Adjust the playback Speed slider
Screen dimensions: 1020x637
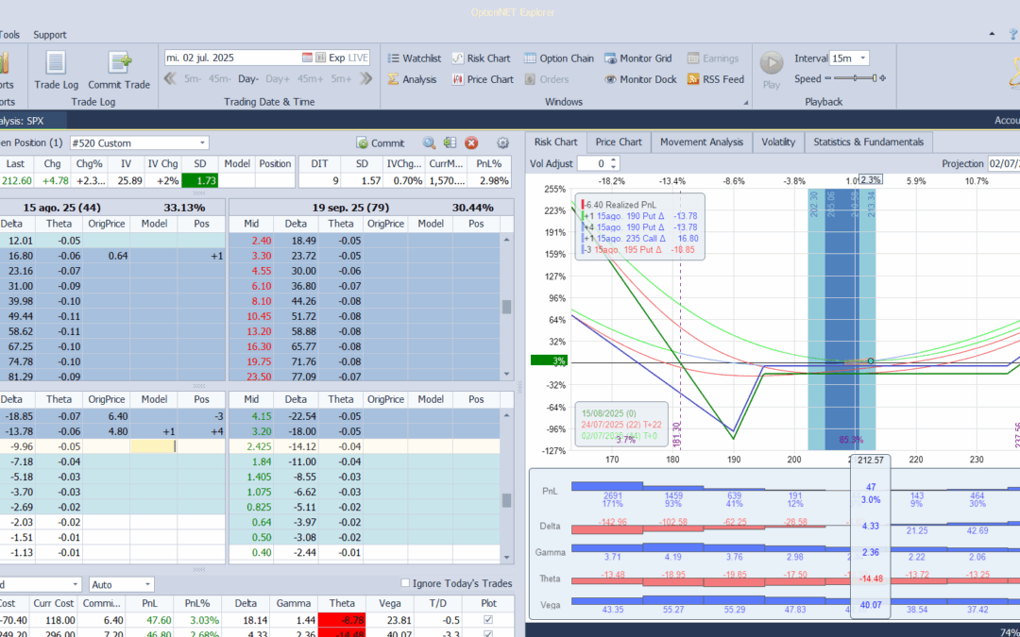856,78
